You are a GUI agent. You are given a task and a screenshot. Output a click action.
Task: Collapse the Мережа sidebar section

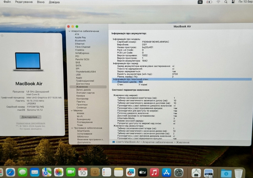[72, 110]
